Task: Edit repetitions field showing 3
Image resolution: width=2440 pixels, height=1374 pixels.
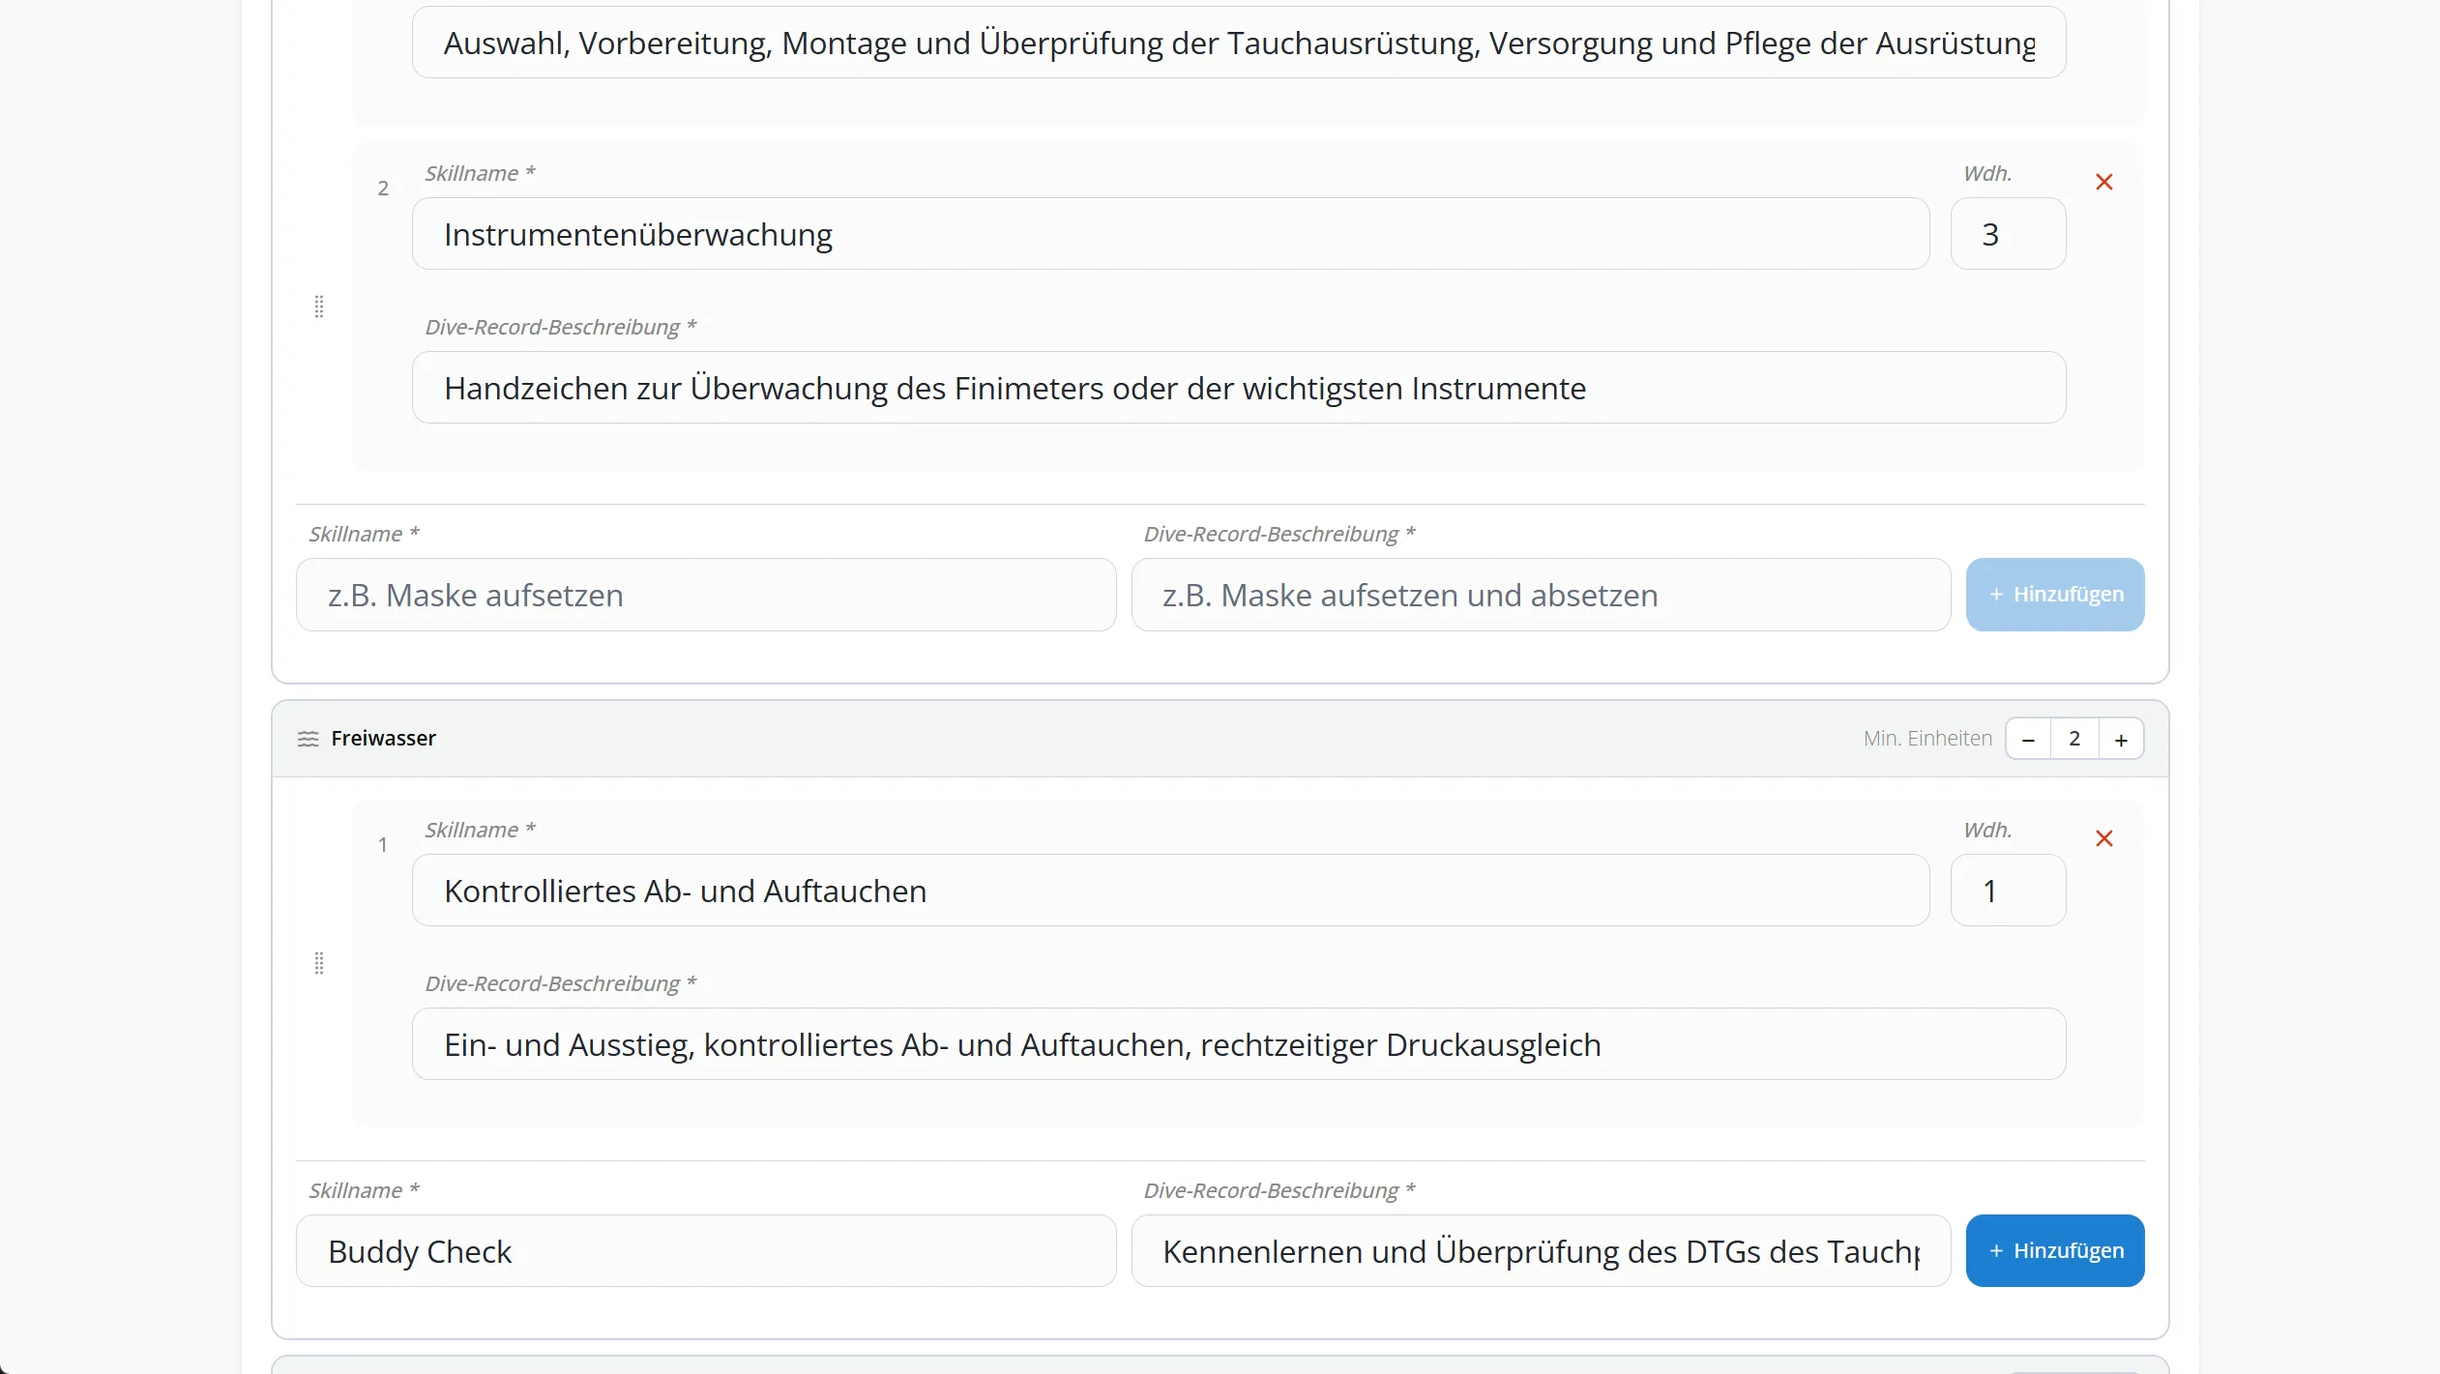Action: point(2008,234)
